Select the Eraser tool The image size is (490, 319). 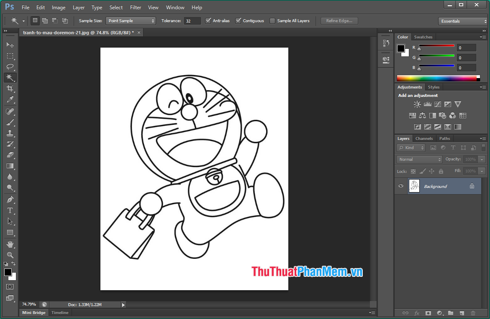(x=10, y=154)
